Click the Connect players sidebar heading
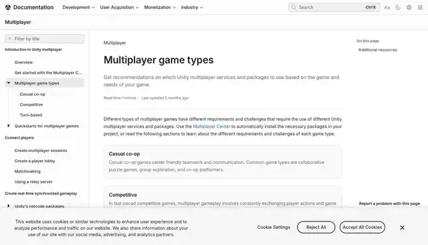Screen dimensions: 428x245 pyautogui.click(x=19, y=138)
